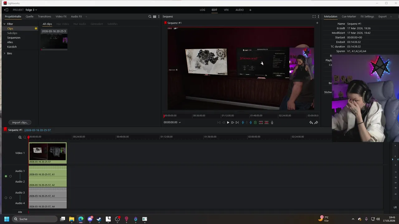The height and width of the screenshot is (224, 399).
Task: Click the microphone voice-over icon
Action: [272, 123]
